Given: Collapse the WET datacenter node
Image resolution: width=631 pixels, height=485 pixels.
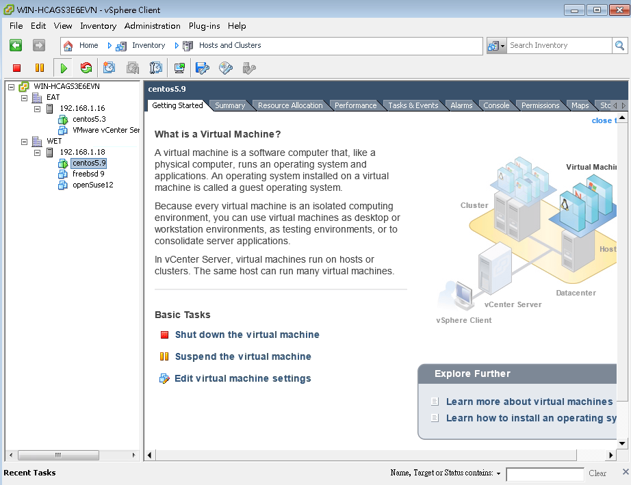Looking at the screenshot, I should tap(24, 142).
